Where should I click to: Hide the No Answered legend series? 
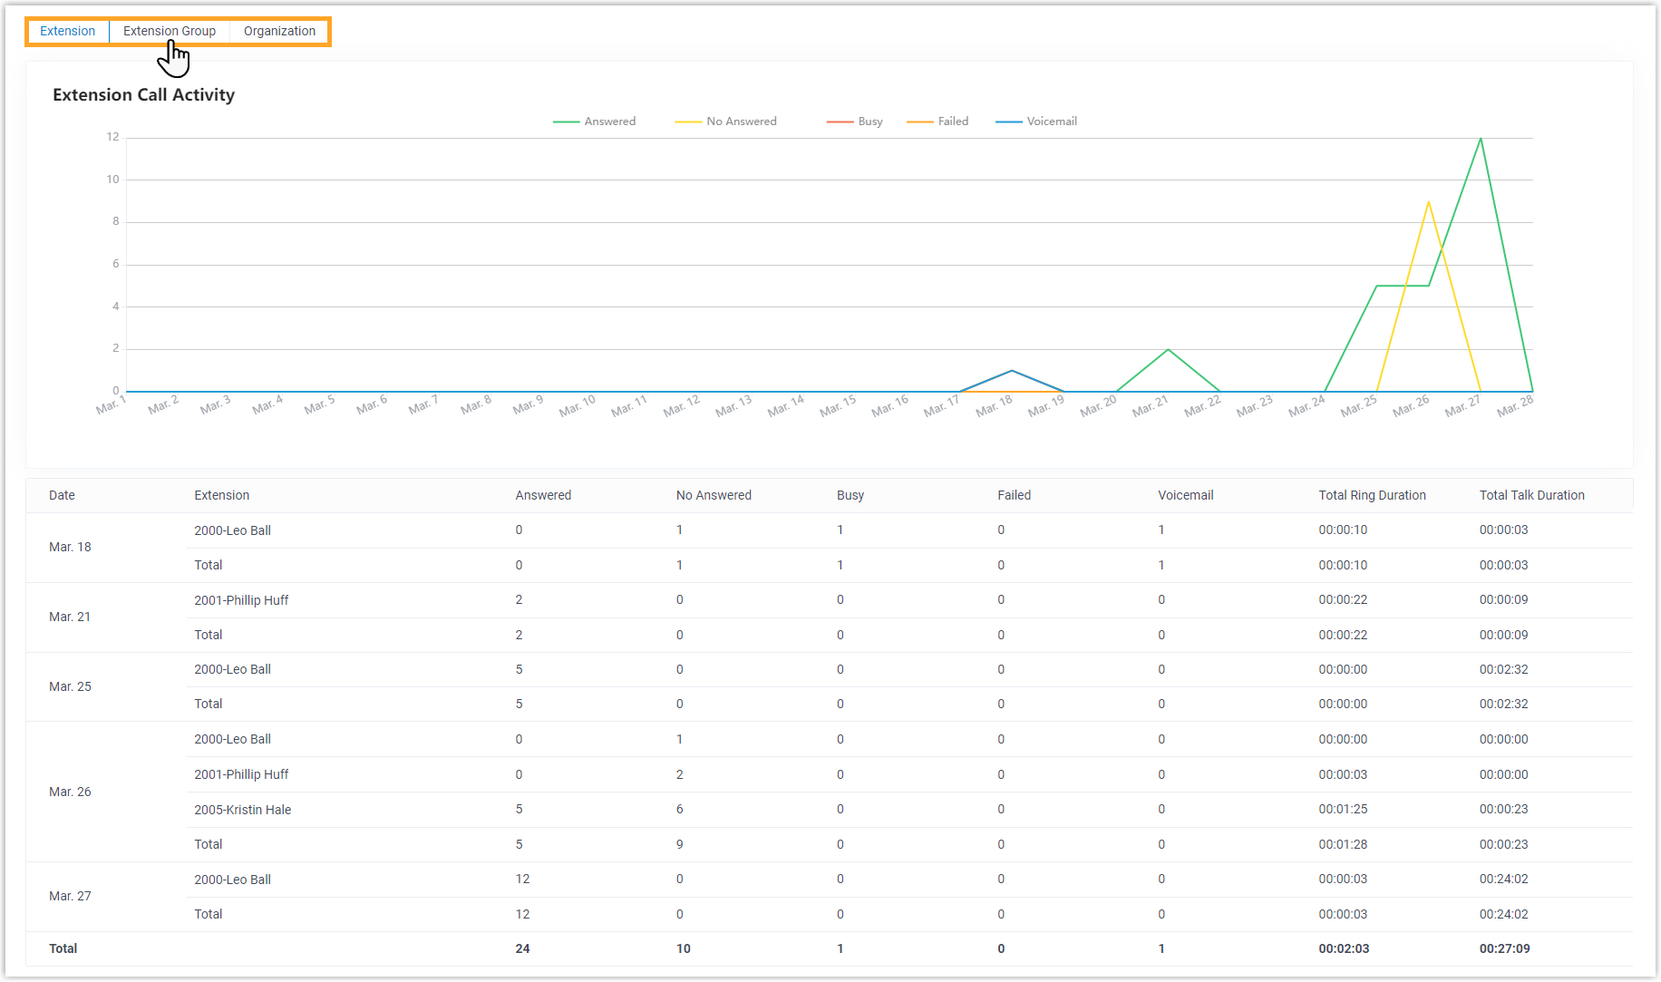pos(726,122)
